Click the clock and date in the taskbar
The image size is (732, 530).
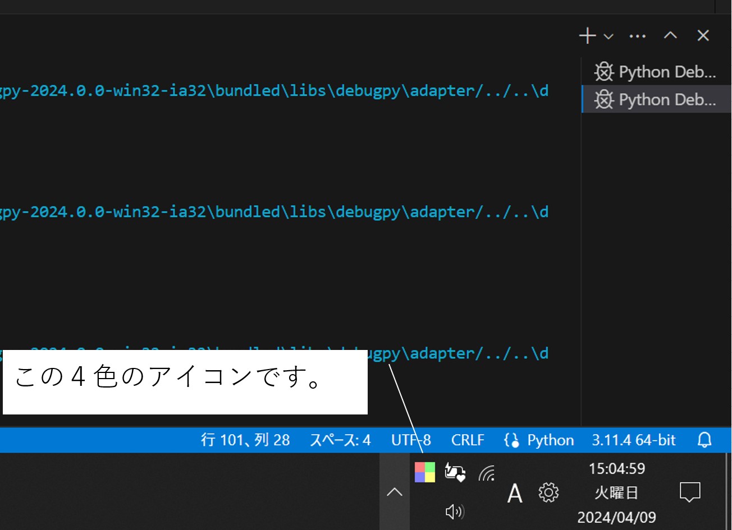[616, 492]
